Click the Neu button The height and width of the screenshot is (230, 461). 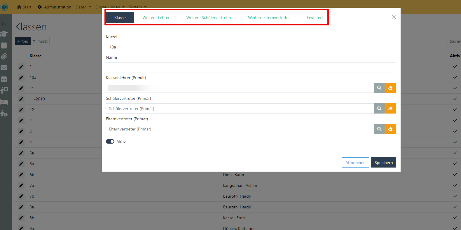(23, 41)
